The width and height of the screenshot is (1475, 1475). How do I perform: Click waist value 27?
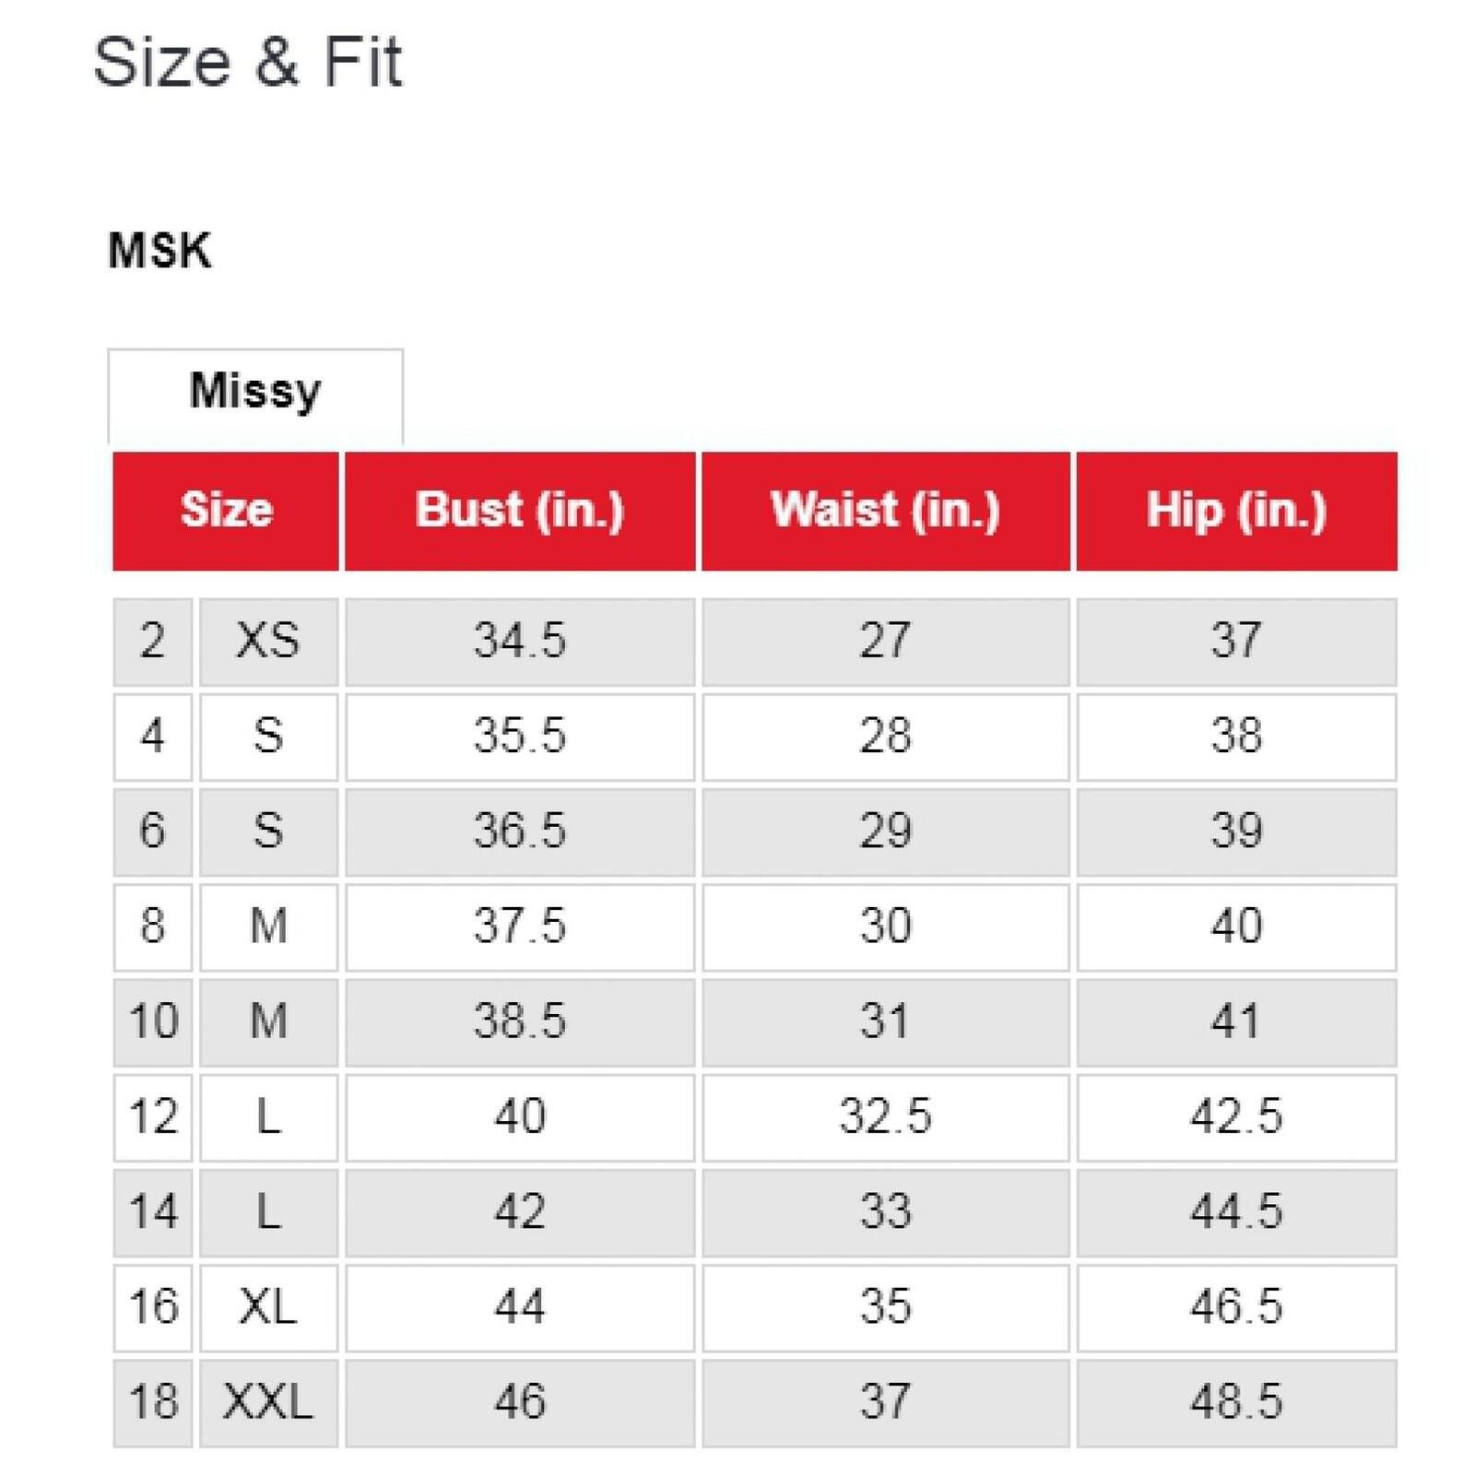886,642
